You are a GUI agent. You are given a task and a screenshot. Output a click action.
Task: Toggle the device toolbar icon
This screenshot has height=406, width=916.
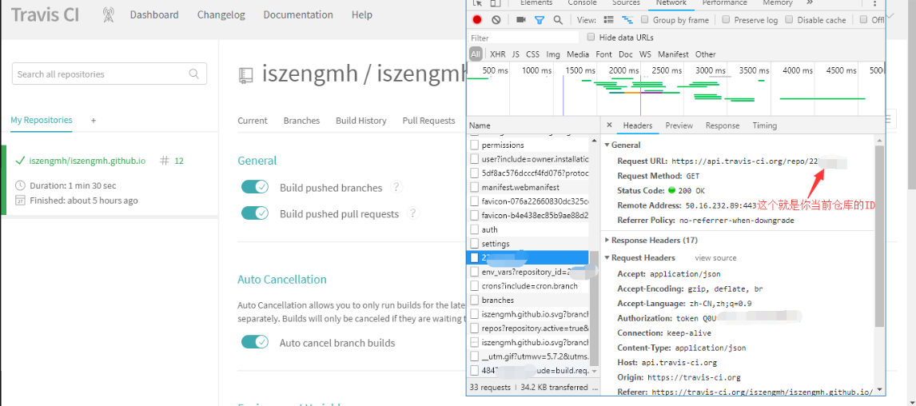[x=495, y=3]
